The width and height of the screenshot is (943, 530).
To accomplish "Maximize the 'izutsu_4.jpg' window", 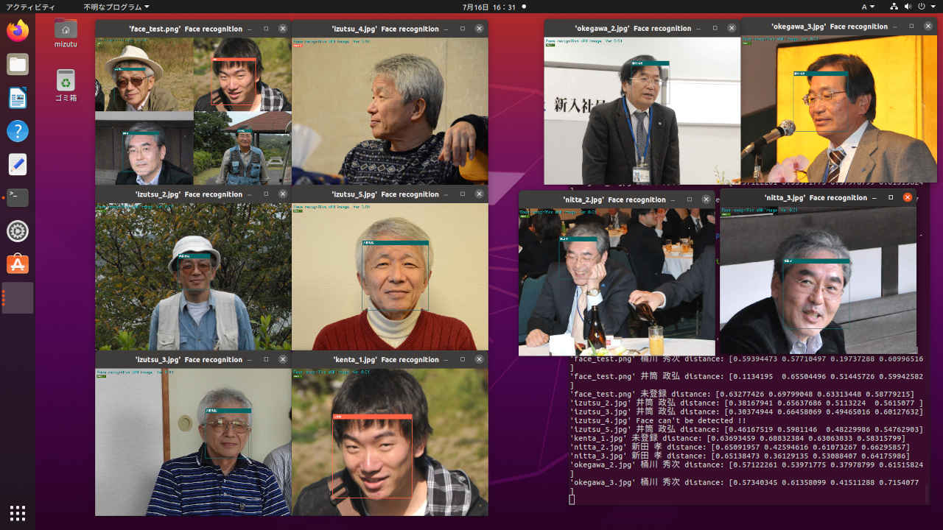I will [x=463, y=29].
